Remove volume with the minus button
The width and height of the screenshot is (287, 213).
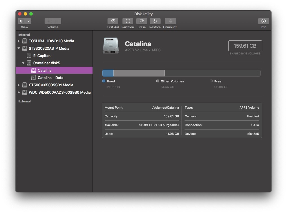[57, 21]
